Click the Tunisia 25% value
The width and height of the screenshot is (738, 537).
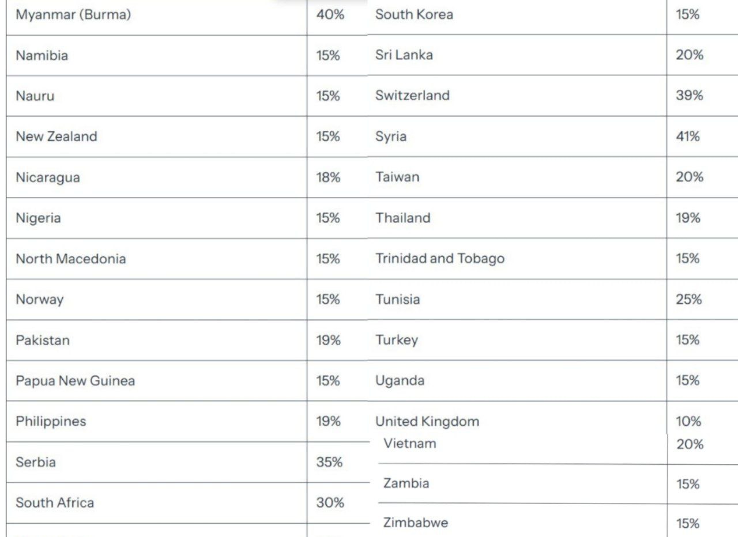(x=689, y=300)
